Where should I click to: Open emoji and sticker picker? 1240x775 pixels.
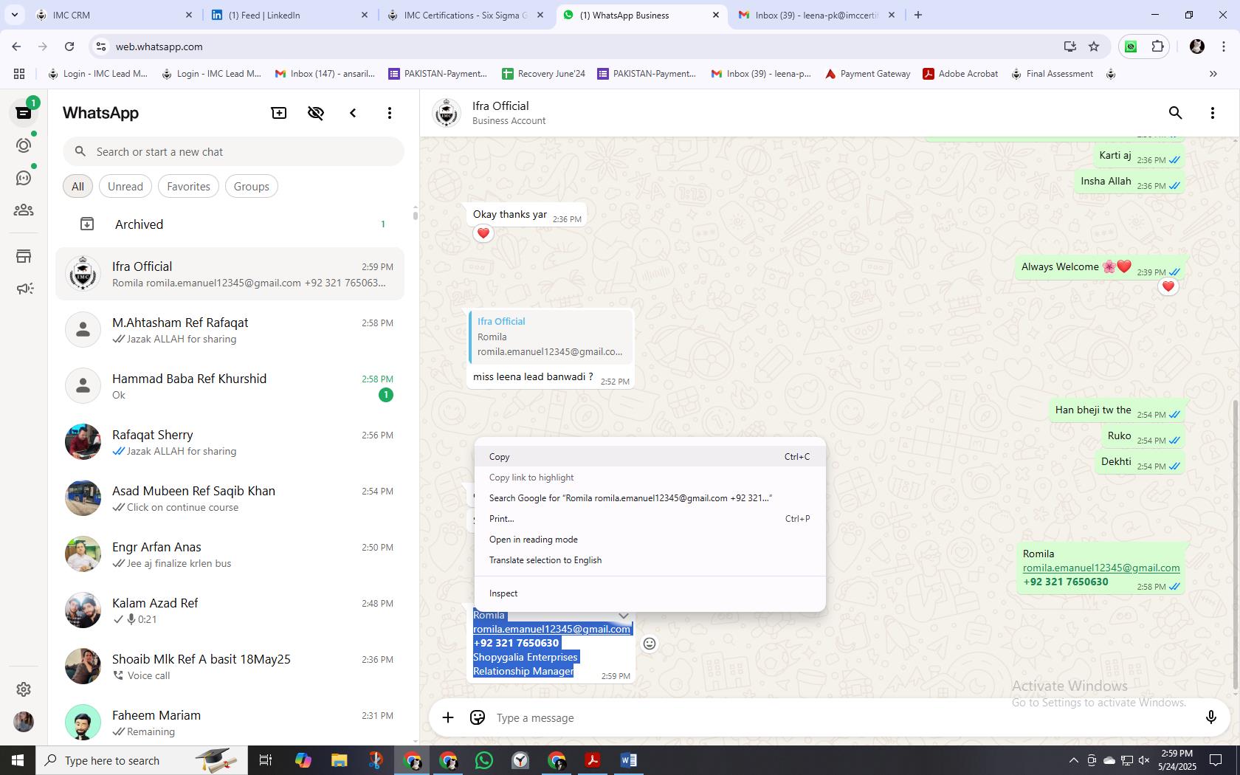point(478,717)
